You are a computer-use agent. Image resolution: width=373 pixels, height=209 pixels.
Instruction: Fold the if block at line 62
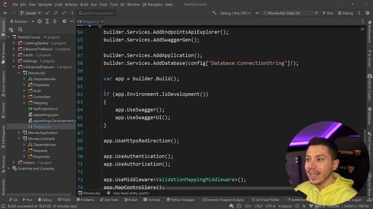101,94
